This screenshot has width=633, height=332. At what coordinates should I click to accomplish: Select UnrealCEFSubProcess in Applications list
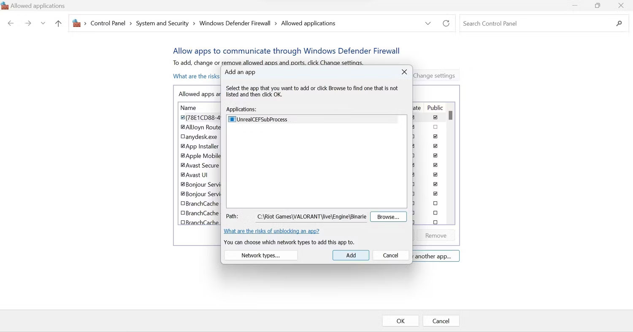(x=312, y=119)
